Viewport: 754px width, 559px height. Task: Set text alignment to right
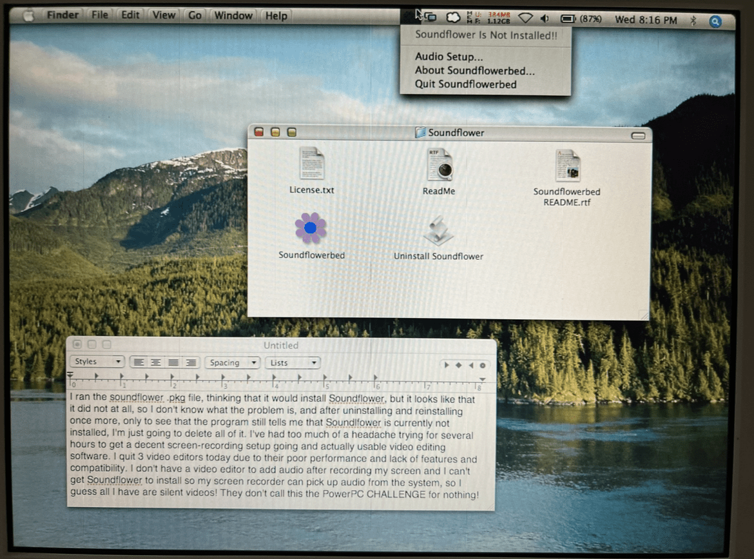[x=191, y=362]
